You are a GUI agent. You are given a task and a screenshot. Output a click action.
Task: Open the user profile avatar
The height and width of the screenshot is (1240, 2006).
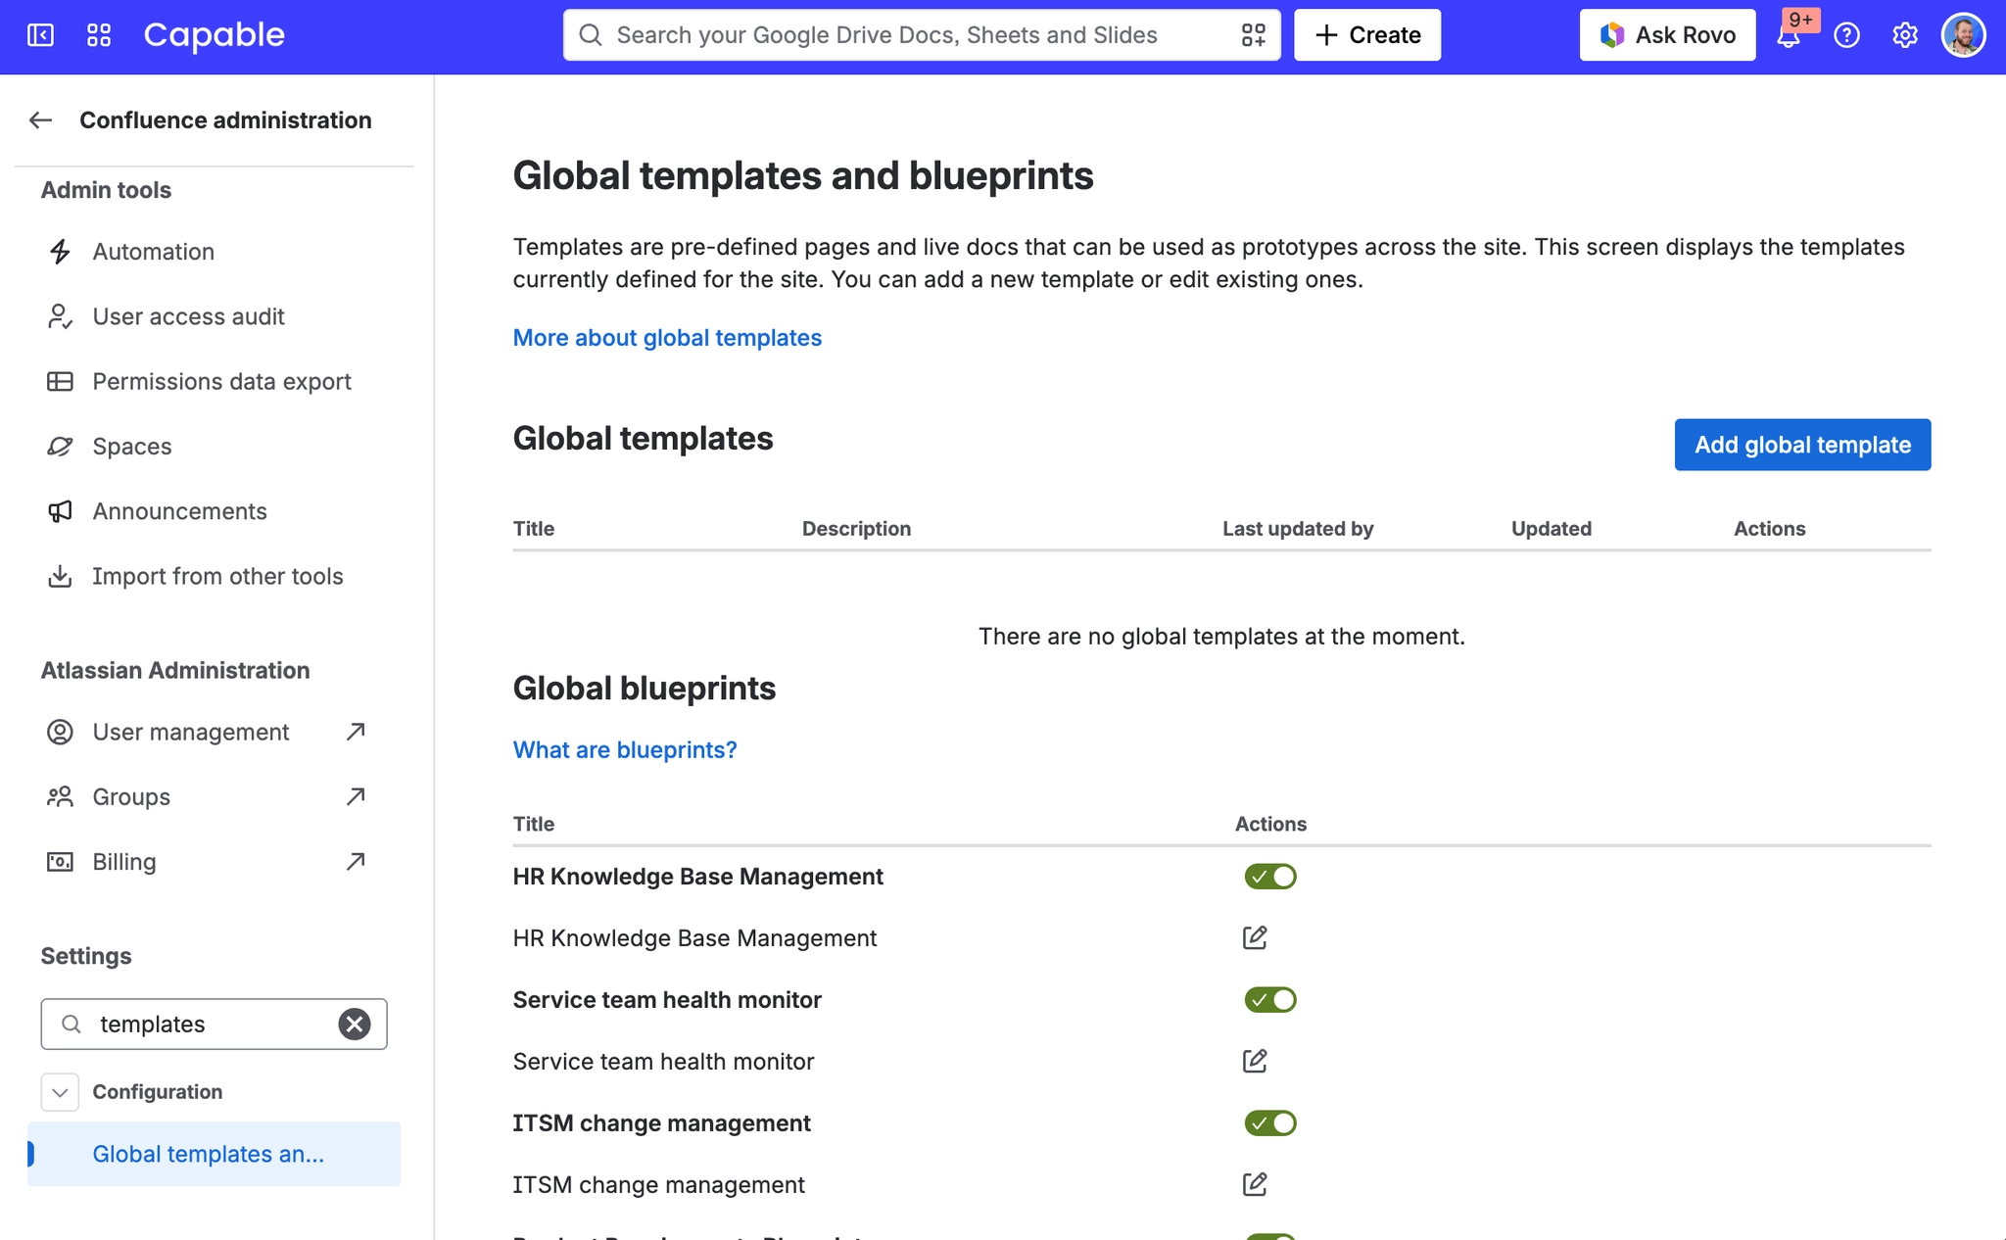[1964, 35]
